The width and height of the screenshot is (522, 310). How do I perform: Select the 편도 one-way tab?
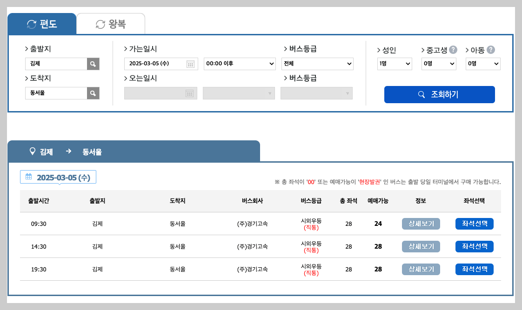coord(42,24)
